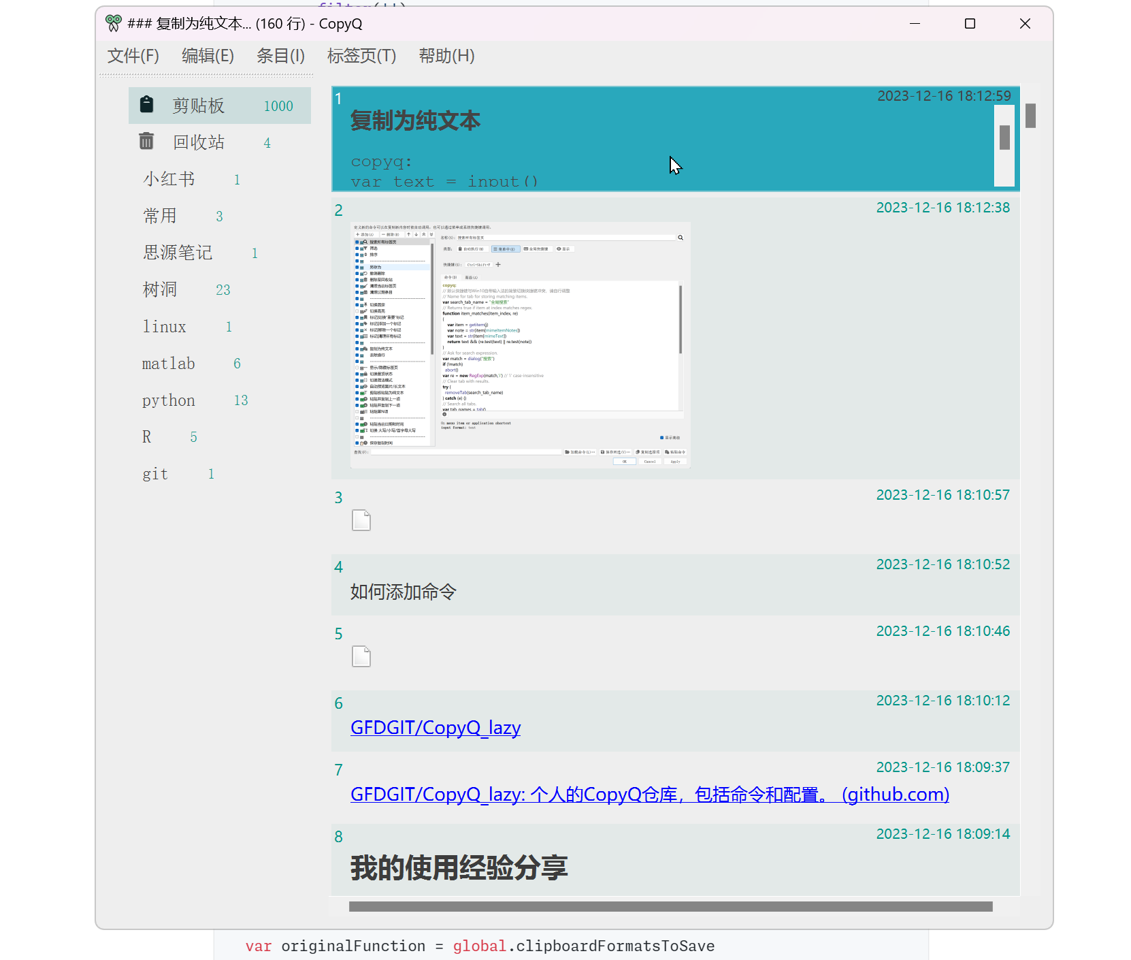1131x960 pixels.
Task: Open the 文件(F) menu
Action: (133, 56)
